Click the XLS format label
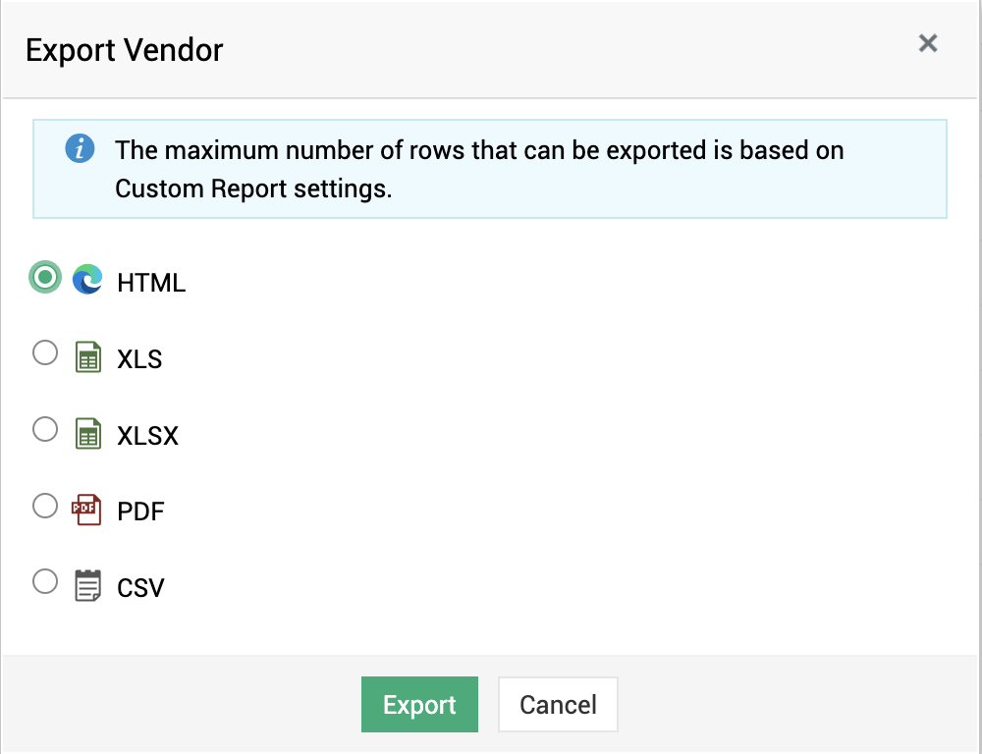Viewport: 982px width, 754px height. click(x=139, y=359)
